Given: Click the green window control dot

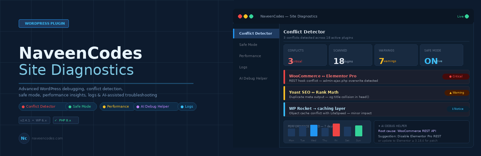Looking at the screenshot, I should [251, 16].
